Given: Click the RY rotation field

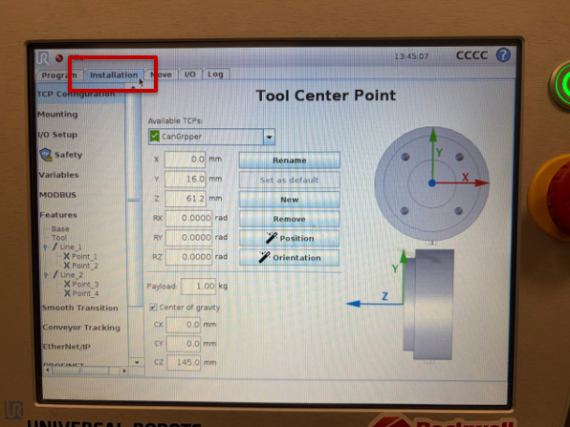Looking at the screenshot, I should click(188, 238).
